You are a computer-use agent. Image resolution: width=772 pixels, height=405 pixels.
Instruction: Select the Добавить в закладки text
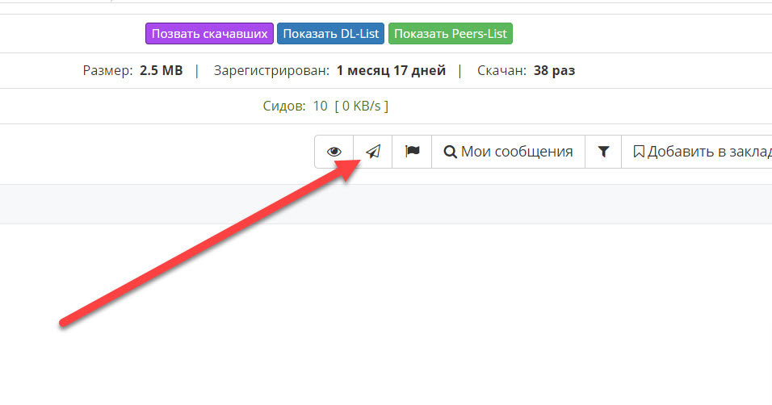coord(709,152)
